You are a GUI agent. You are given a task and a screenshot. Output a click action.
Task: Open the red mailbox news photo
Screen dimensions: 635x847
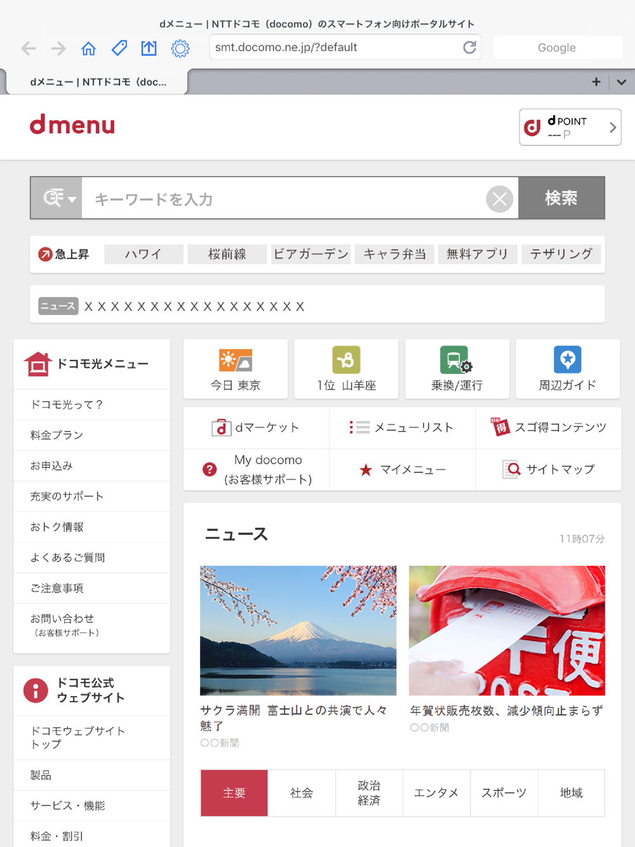tap(507, 630)
